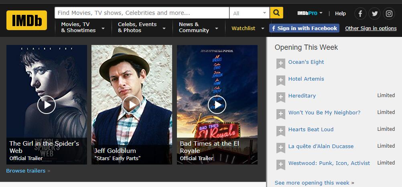Open the Watchlist menu
The height and width of the screenshot is (187, 402).
coord(243,28)
